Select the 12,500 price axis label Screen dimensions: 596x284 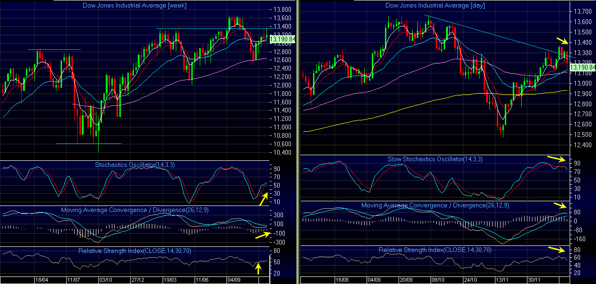pyautogui.click(x=582, y=135)
